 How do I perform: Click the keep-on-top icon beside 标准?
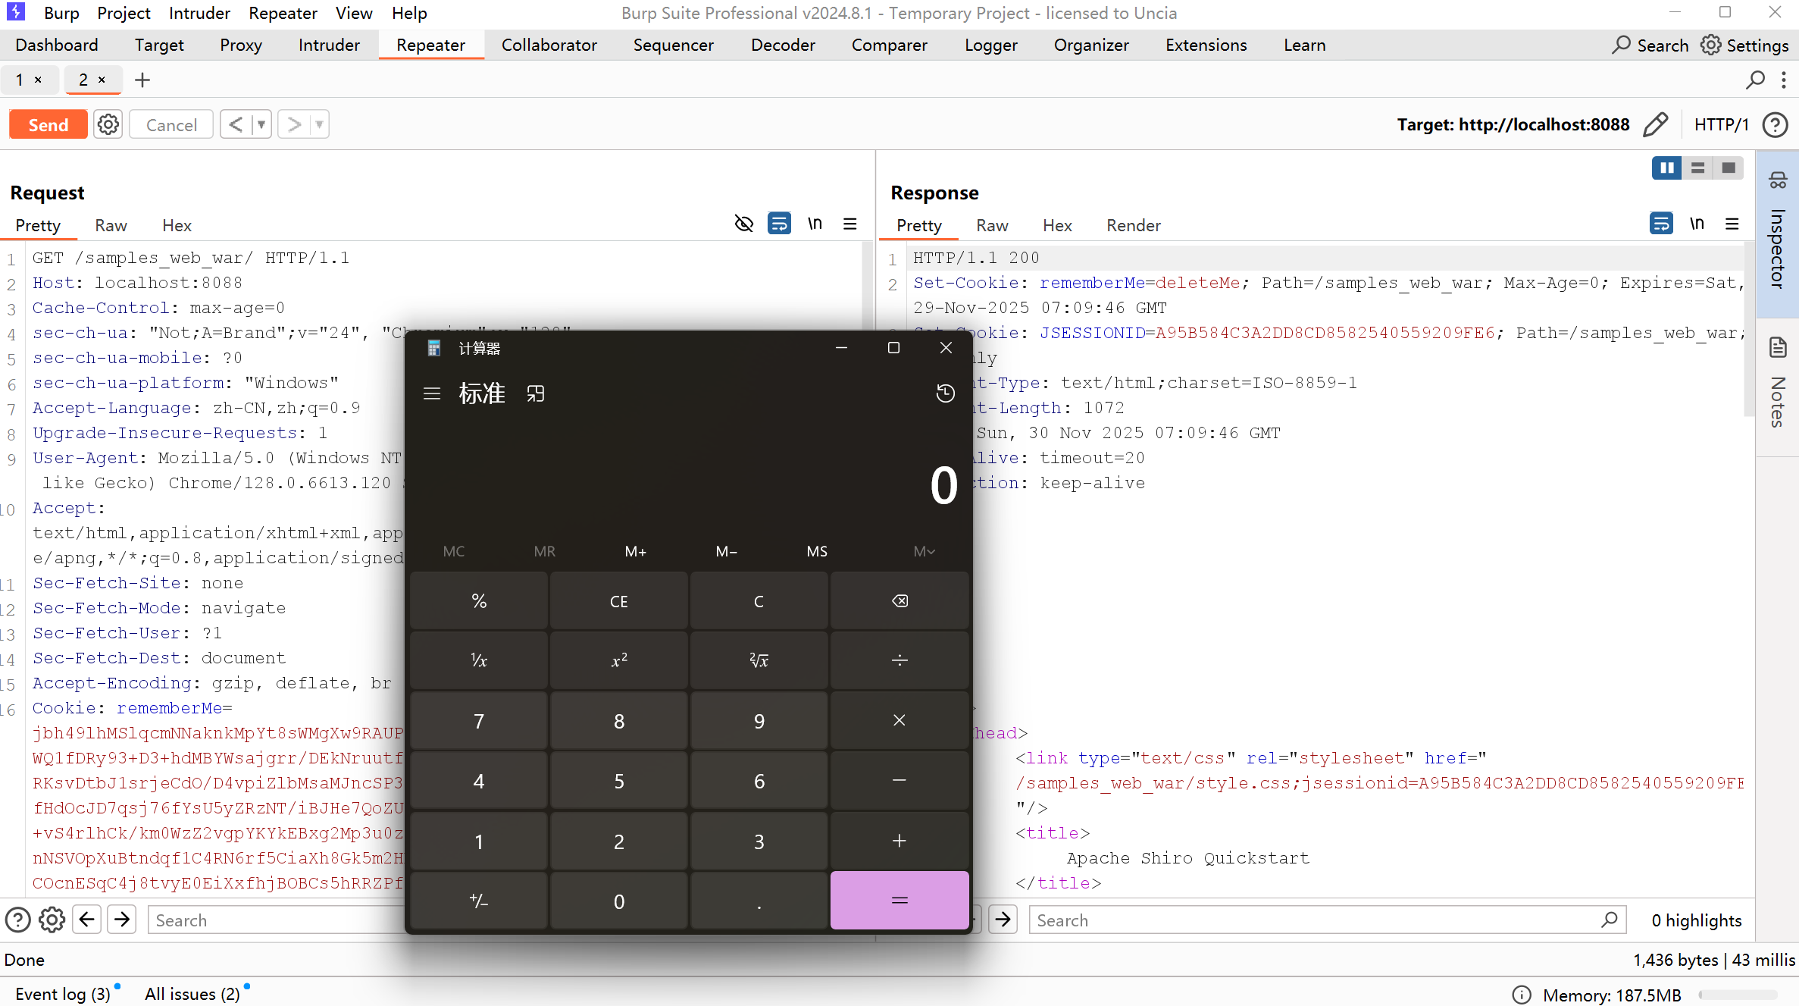coord(536,393)
